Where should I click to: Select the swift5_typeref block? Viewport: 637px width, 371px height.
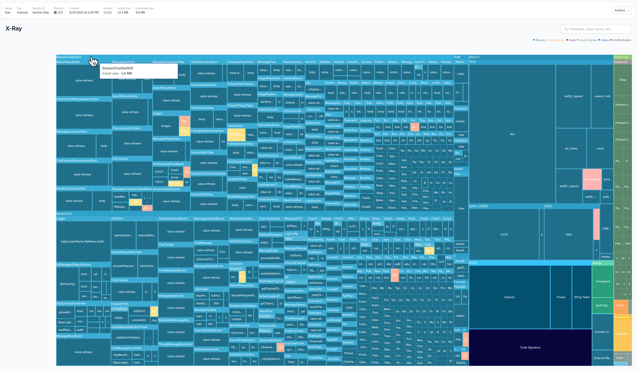573,96
